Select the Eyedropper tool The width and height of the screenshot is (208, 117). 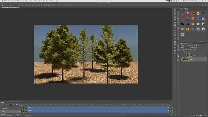[x=178, y=20]
